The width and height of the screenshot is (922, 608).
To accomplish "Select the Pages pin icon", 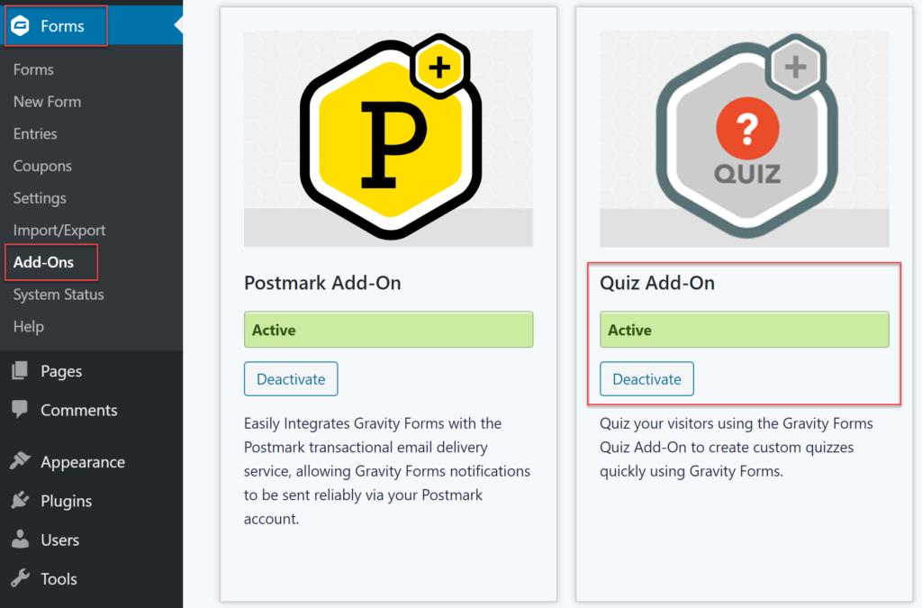I will (x=18, y=370).
